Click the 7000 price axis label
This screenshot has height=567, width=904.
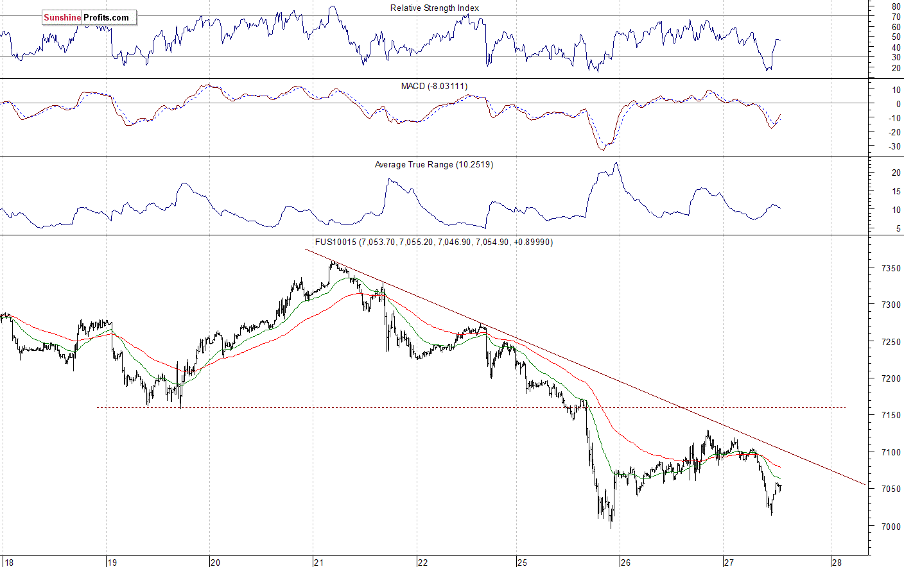891,527
